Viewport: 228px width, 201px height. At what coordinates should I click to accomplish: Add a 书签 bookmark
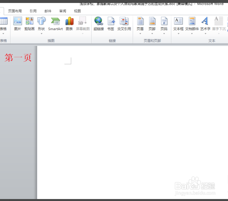(x=111, y=21)
